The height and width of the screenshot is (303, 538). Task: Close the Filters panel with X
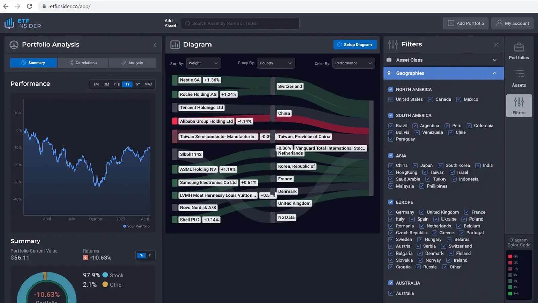point(496,45)
